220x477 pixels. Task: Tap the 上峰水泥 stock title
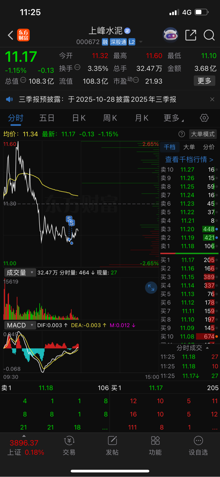click(105, 31)
